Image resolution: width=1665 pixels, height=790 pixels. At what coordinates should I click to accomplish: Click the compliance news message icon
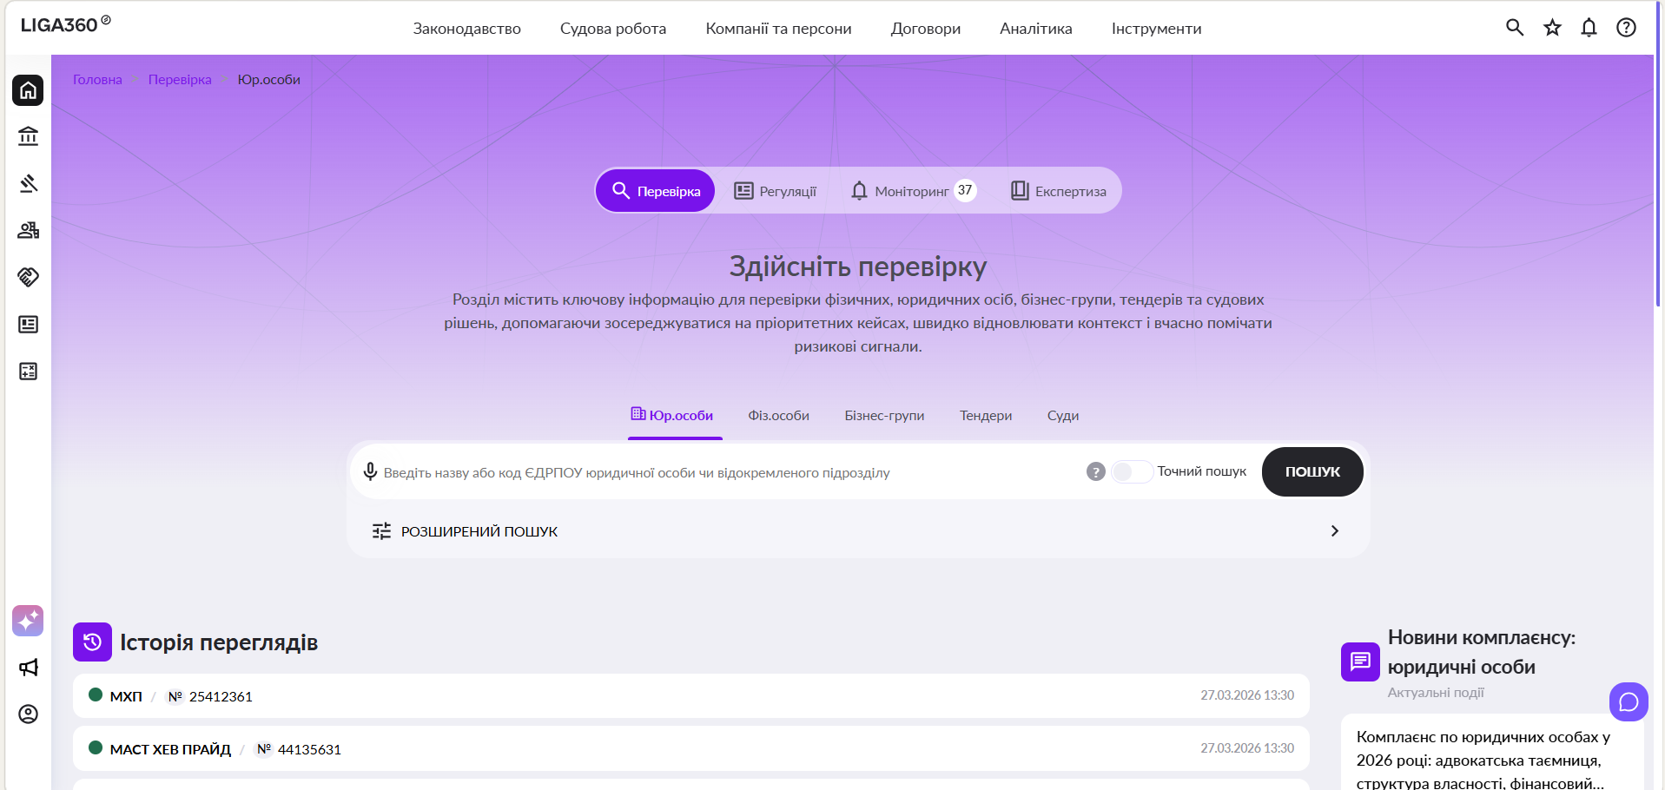(1360, 662)
